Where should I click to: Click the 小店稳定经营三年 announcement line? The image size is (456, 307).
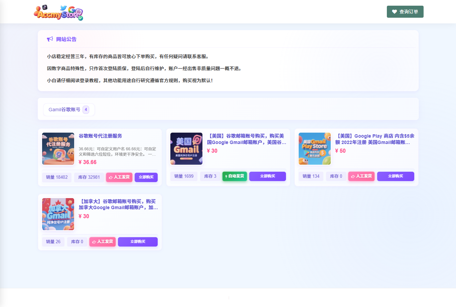tap(128, 56)
